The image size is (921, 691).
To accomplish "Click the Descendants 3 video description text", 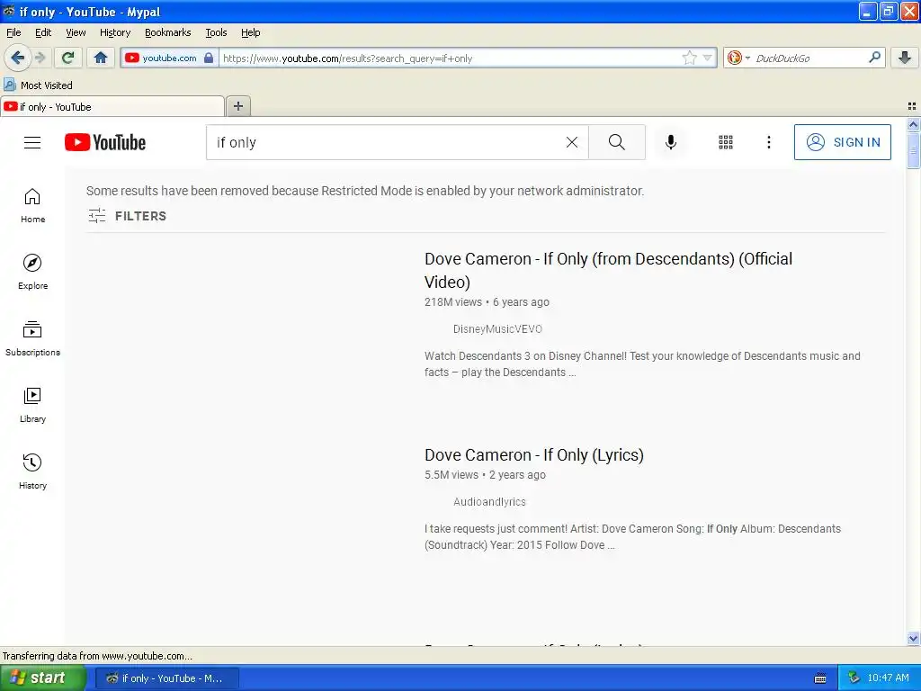I will (642, 364).
